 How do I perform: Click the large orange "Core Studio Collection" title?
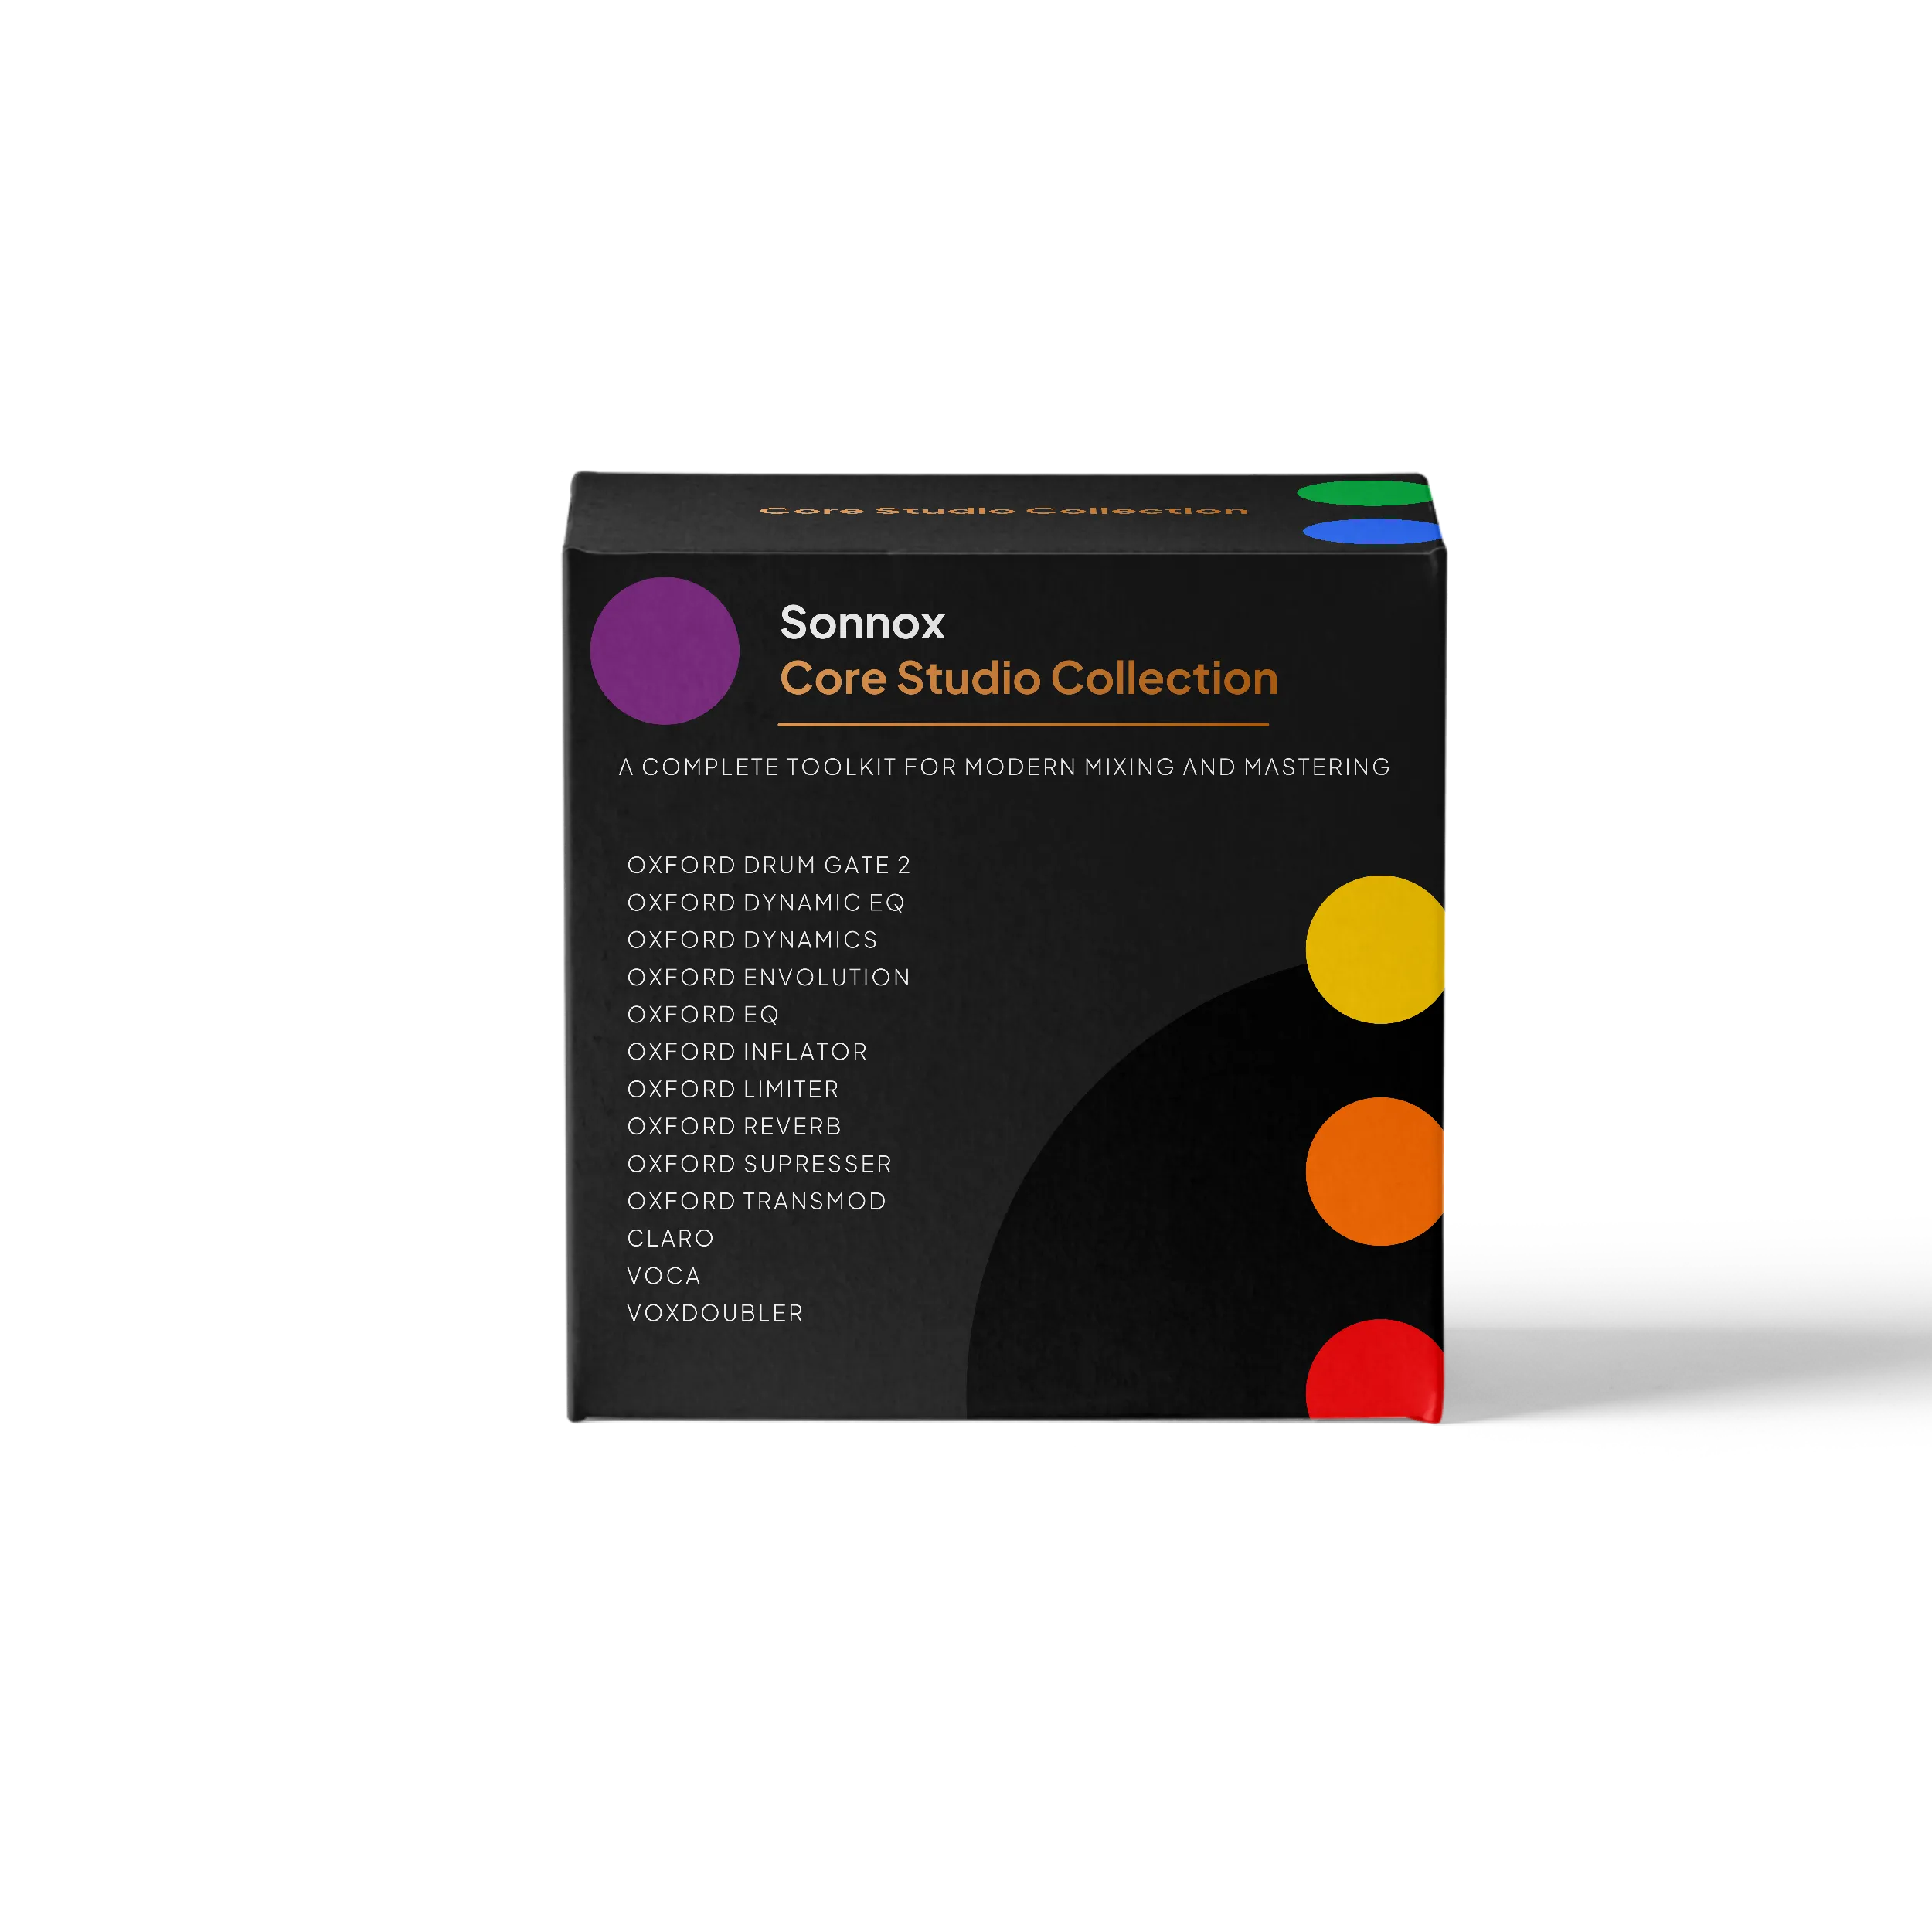point(1029,678)
